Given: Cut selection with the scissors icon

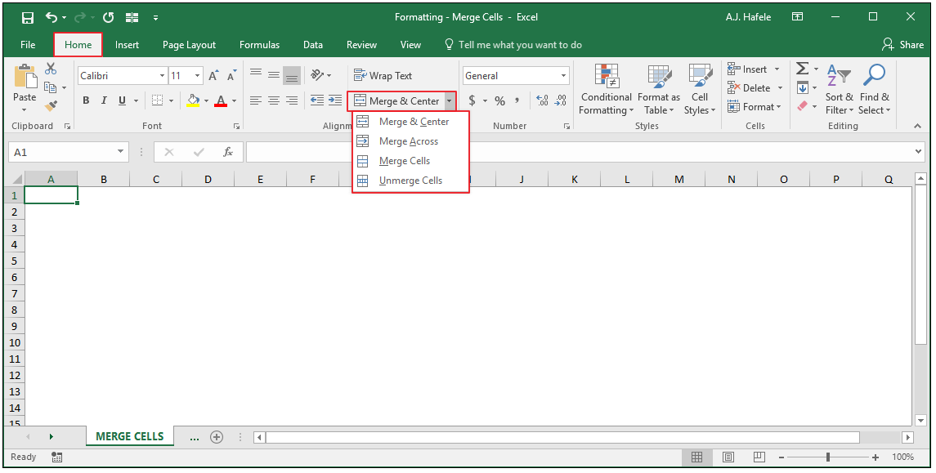Looking at the screenshot, I should 51,69.
